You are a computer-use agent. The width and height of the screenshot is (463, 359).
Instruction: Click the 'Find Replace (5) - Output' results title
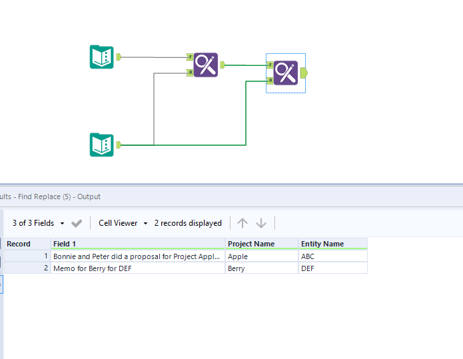pos(59,196)
